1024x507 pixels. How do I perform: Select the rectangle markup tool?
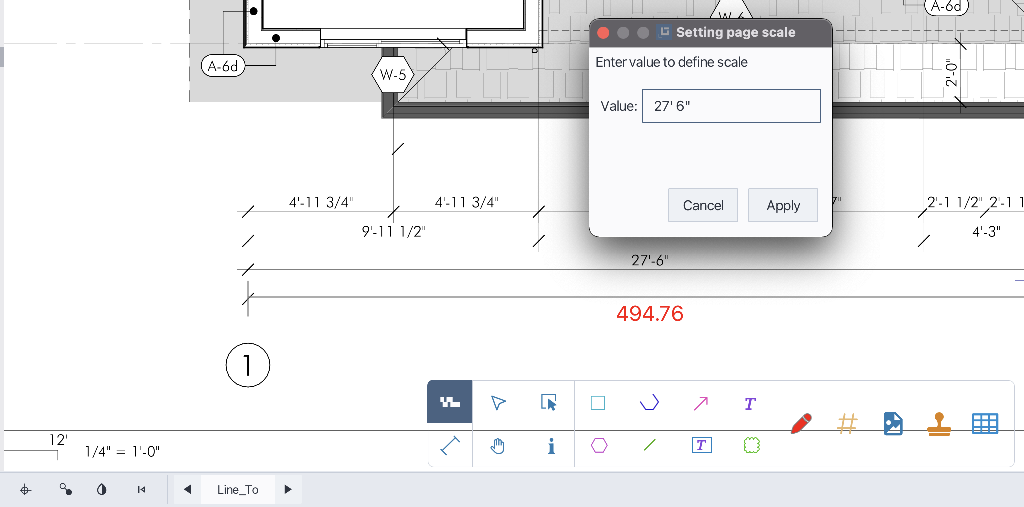(598, 403)
